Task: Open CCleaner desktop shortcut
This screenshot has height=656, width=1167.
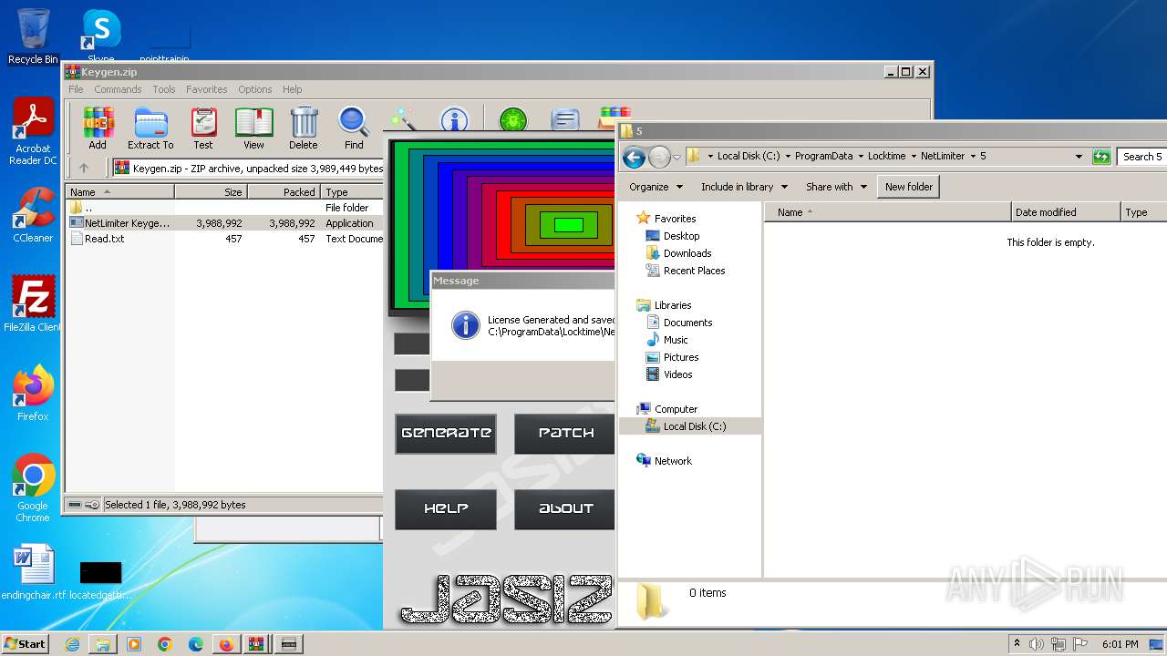Action: click(x=33, y=215)
